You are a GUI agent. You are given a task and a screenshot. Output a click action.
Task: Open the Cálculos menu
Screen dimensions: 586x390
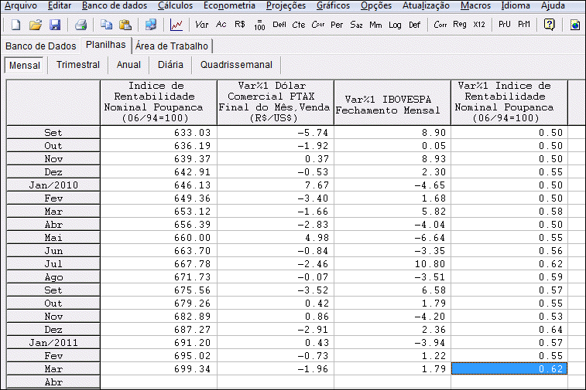pyautogui.click(x=175, y=5)
